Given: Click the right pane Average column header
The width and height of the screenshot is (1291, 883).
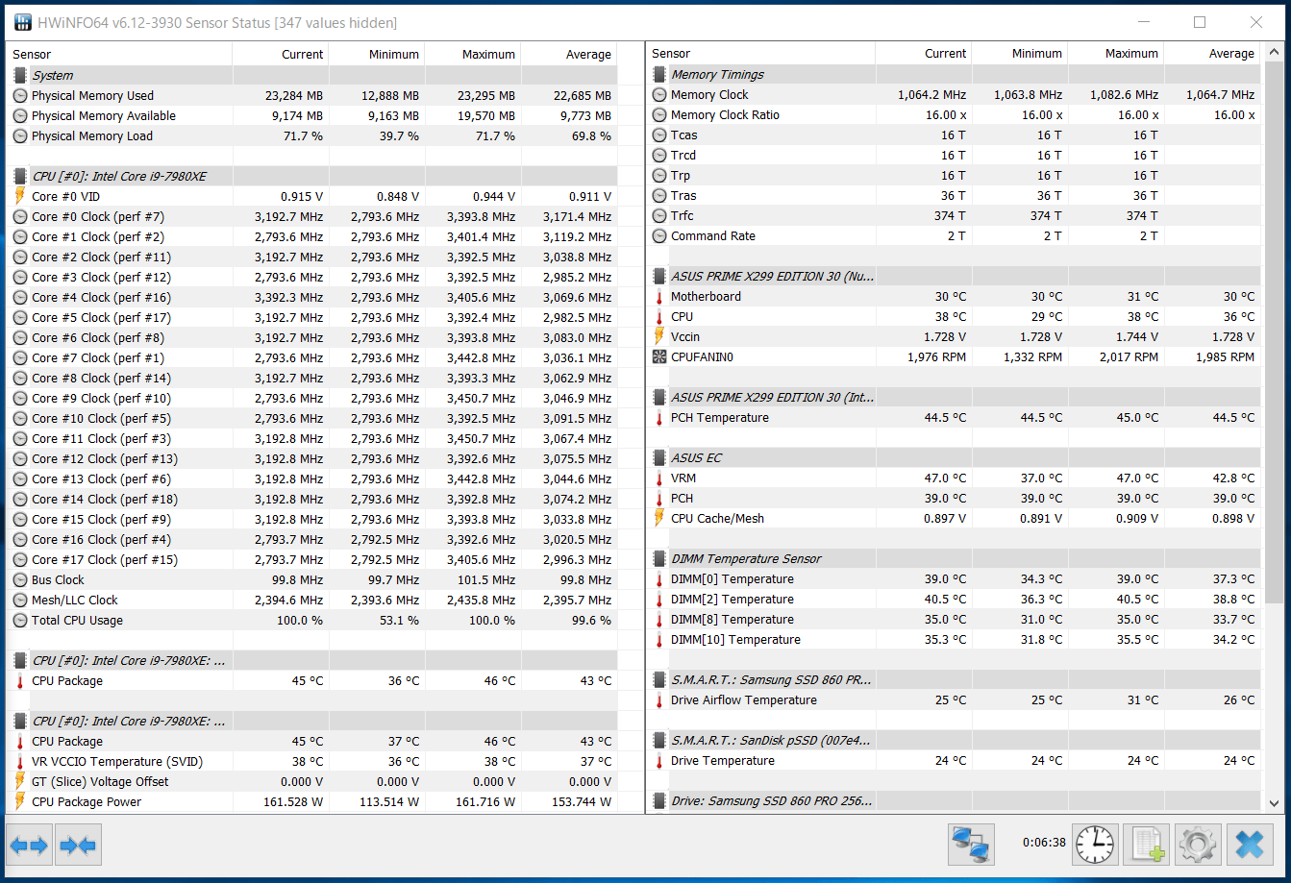Looking at the screenshot, I should (1211, 54).
